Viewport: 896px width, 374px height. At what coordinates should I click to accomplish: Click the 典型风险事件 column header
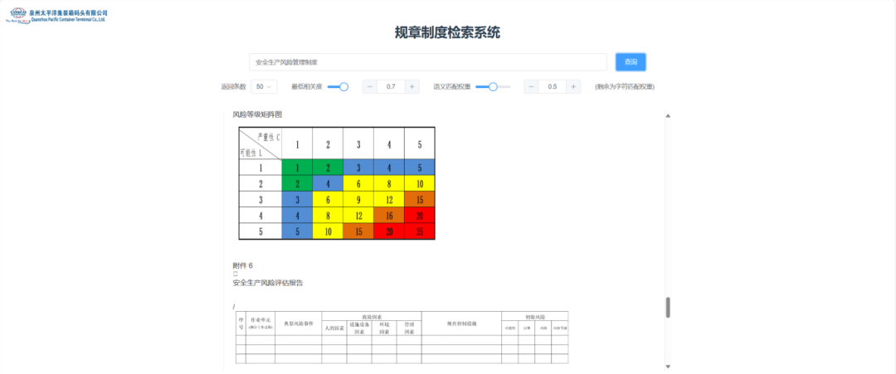click(x=299, y=323)
